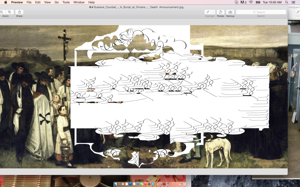300x187 pixels.
Task: Launch Google Chrome from the Dock
Action: click(x=156, y=184)
